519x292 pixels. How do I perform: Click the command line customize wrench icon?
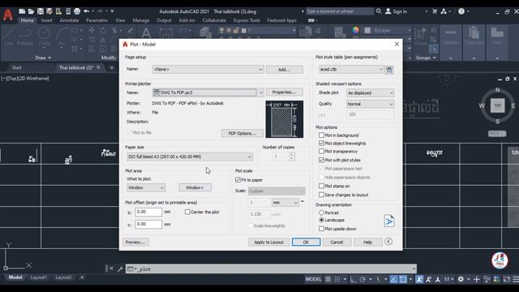(120, 268)
